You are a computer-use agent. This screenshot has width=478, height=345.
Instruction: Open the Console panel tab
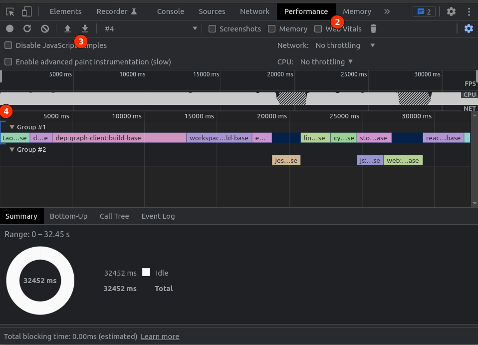(x=170, y=11)
